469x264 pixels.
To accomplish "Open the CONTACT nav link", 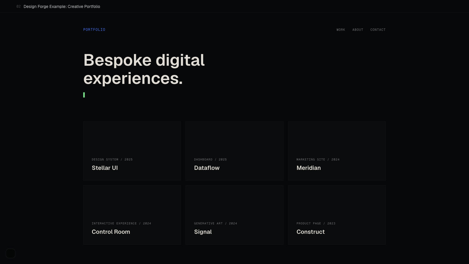I will click(x=378, y=30).
